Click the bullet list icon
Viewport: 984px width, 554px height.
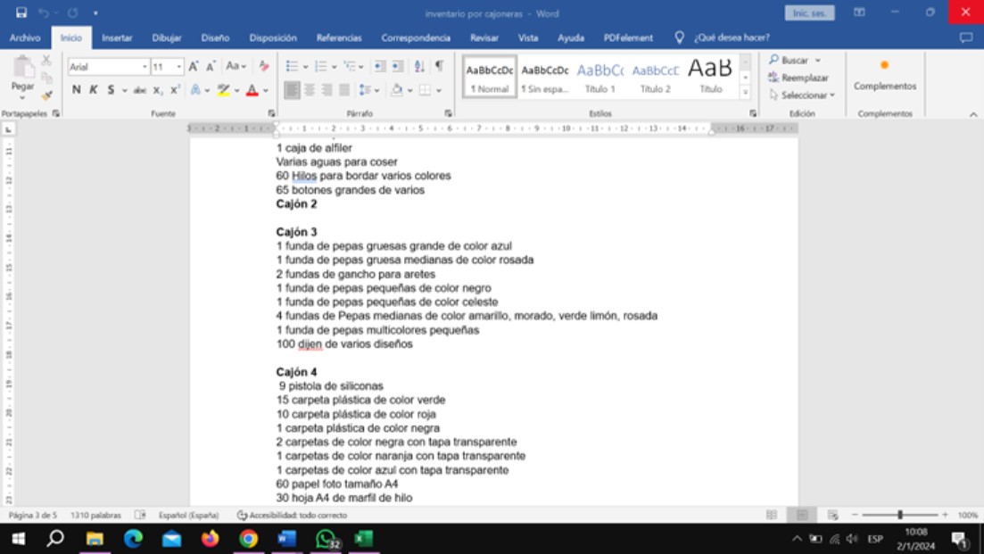click(x=292, y=66)
